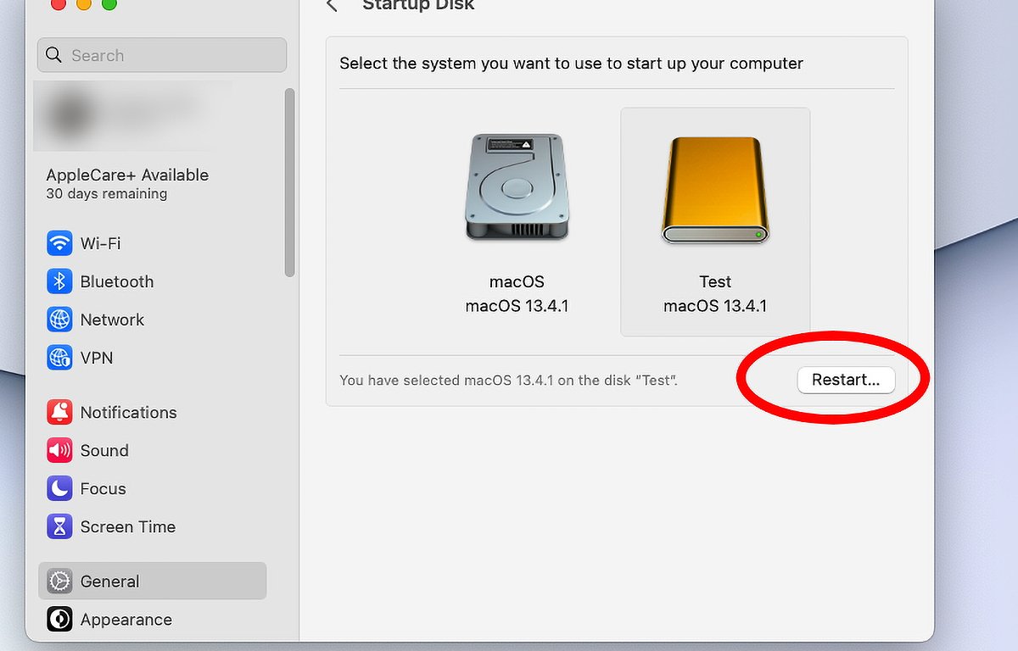The width and height of the screenshot is (1018, 651).
Task: Open the AppleCare+ Available notice
Action: 127,183
